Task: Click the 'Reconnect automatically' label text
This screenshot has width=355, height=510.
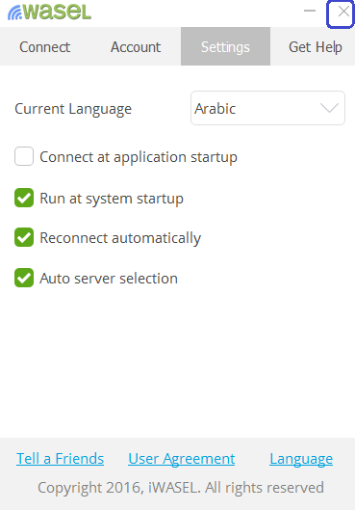Action: click(x=120, y=238)
